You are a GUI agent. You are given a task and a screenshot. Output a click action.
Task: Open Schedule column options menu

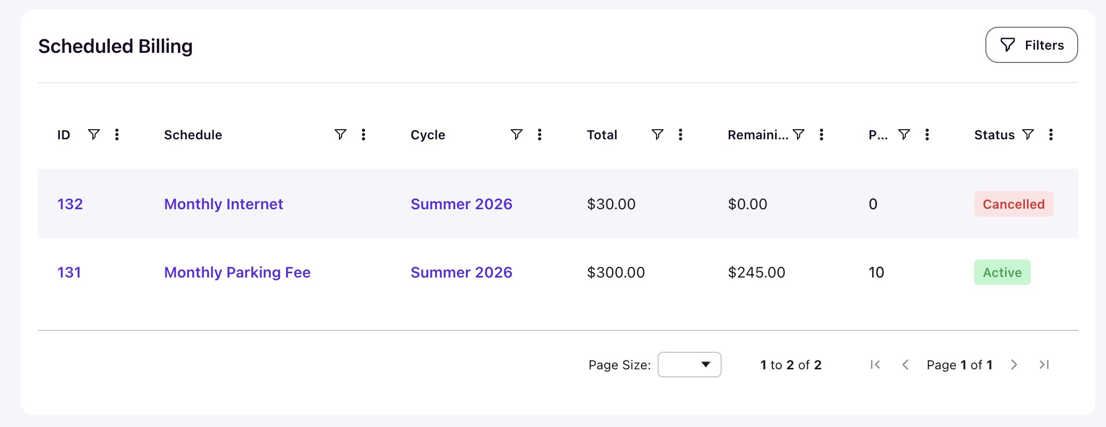(x=364, y=135)
